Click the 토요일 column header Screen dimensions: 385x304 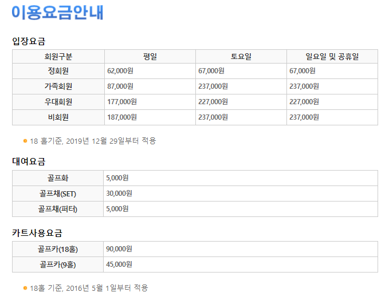(241, 57)
